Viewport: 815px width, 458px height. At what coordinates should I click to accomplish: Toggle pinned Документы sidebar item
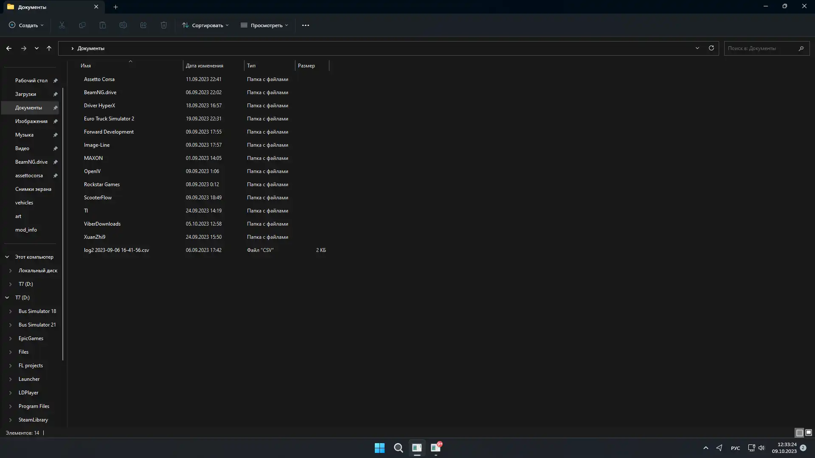[56, 107]
